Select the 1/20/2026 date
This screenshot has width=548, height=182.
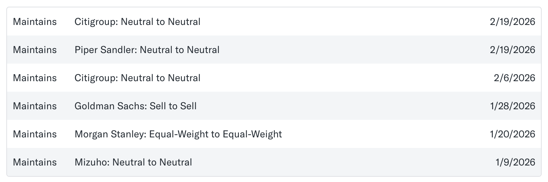coord(512,134)
